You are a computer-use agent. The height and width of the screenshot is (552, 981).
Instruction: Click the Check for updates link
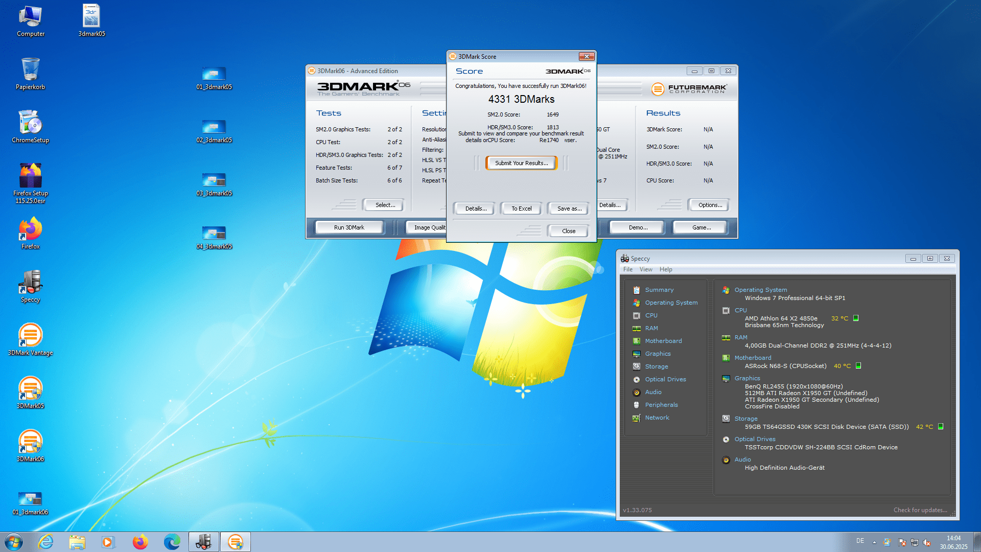coord(920,510)
